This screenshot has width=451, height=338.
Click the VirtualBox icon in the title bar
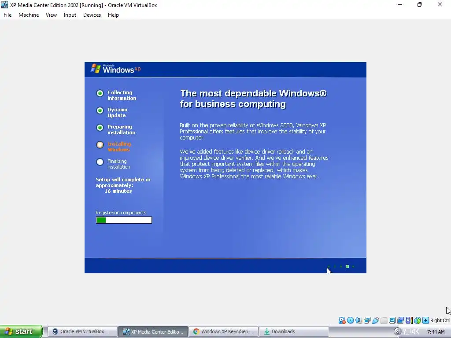coord(4,5)
